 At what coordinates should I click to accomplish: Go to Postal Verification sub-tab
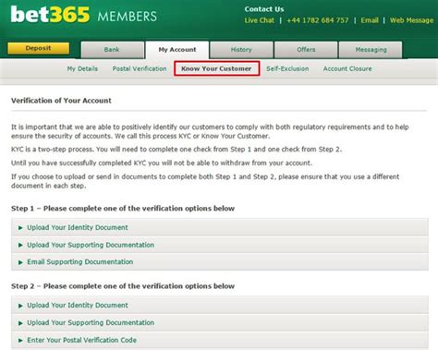[x=140, y=68]
